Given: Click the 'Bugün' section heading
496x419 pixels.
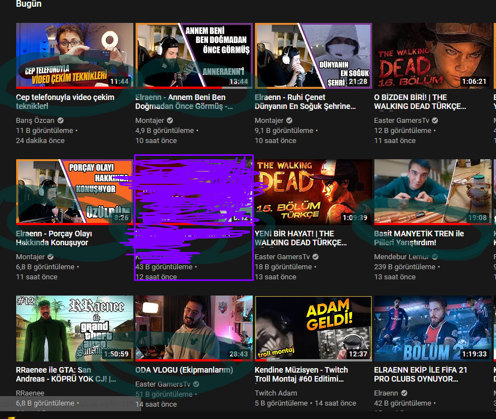Looking at the screenshot, I should pos(29,4).
